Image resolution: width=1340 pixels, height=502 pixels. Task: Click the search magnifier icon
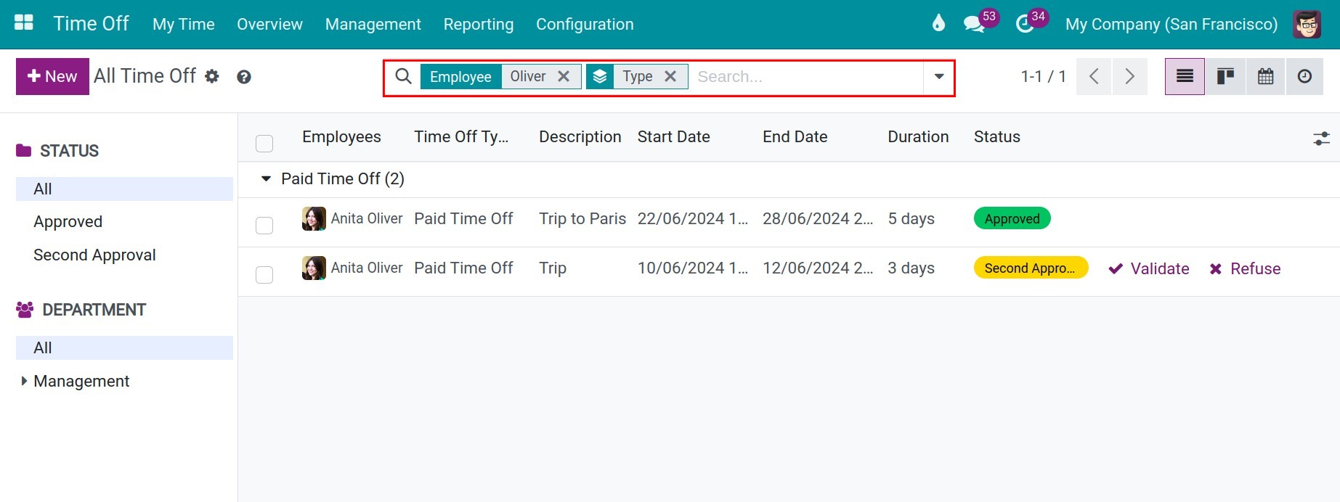click(x=403, y=76)
